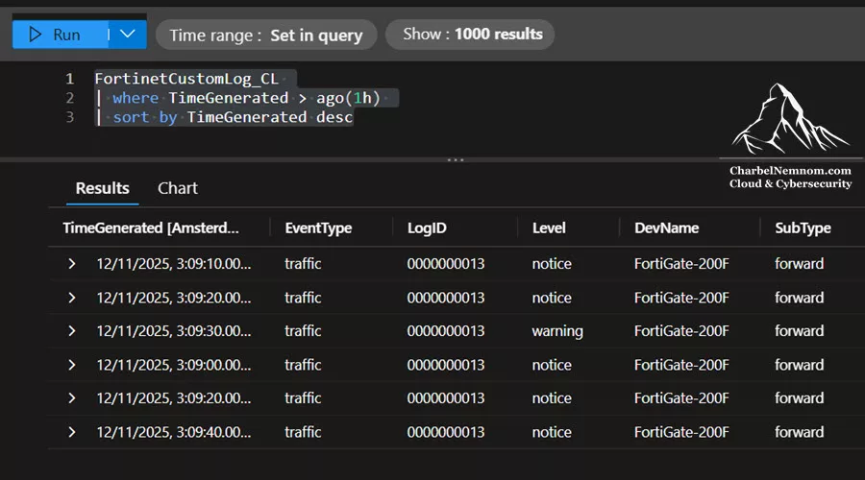Screen dimensions: 865x480
Task: Expand the 3:09:10.00 log row
Action: tap(72, 264)
